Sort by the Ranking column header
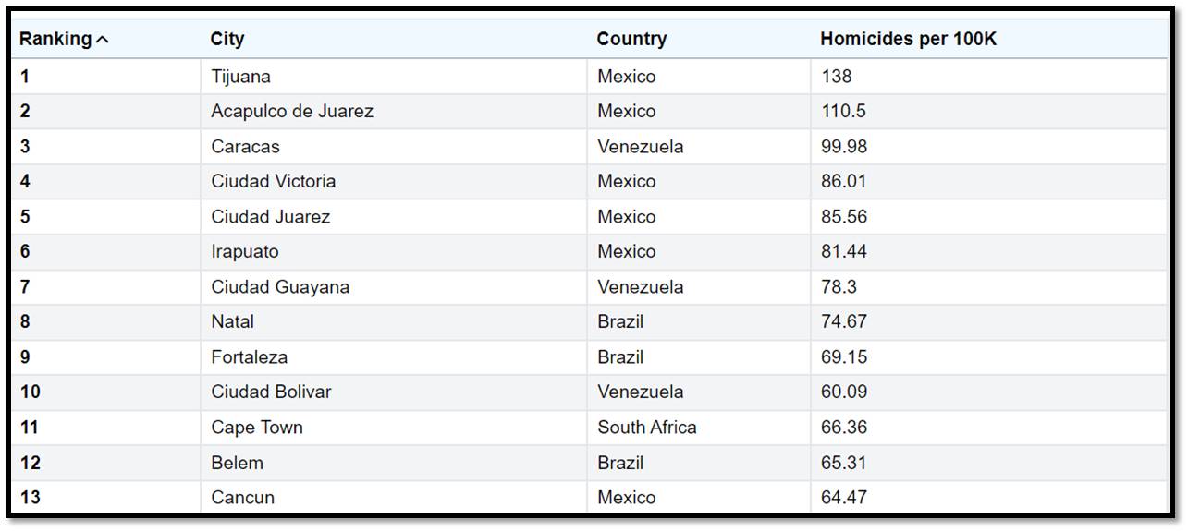Image resolution: width=1188 pixels, height=531 pixels. point(55,40)
